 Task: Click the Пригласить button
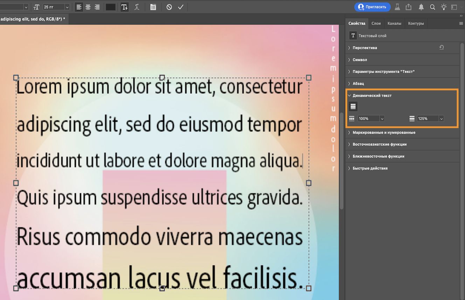(x=372, y=7)
